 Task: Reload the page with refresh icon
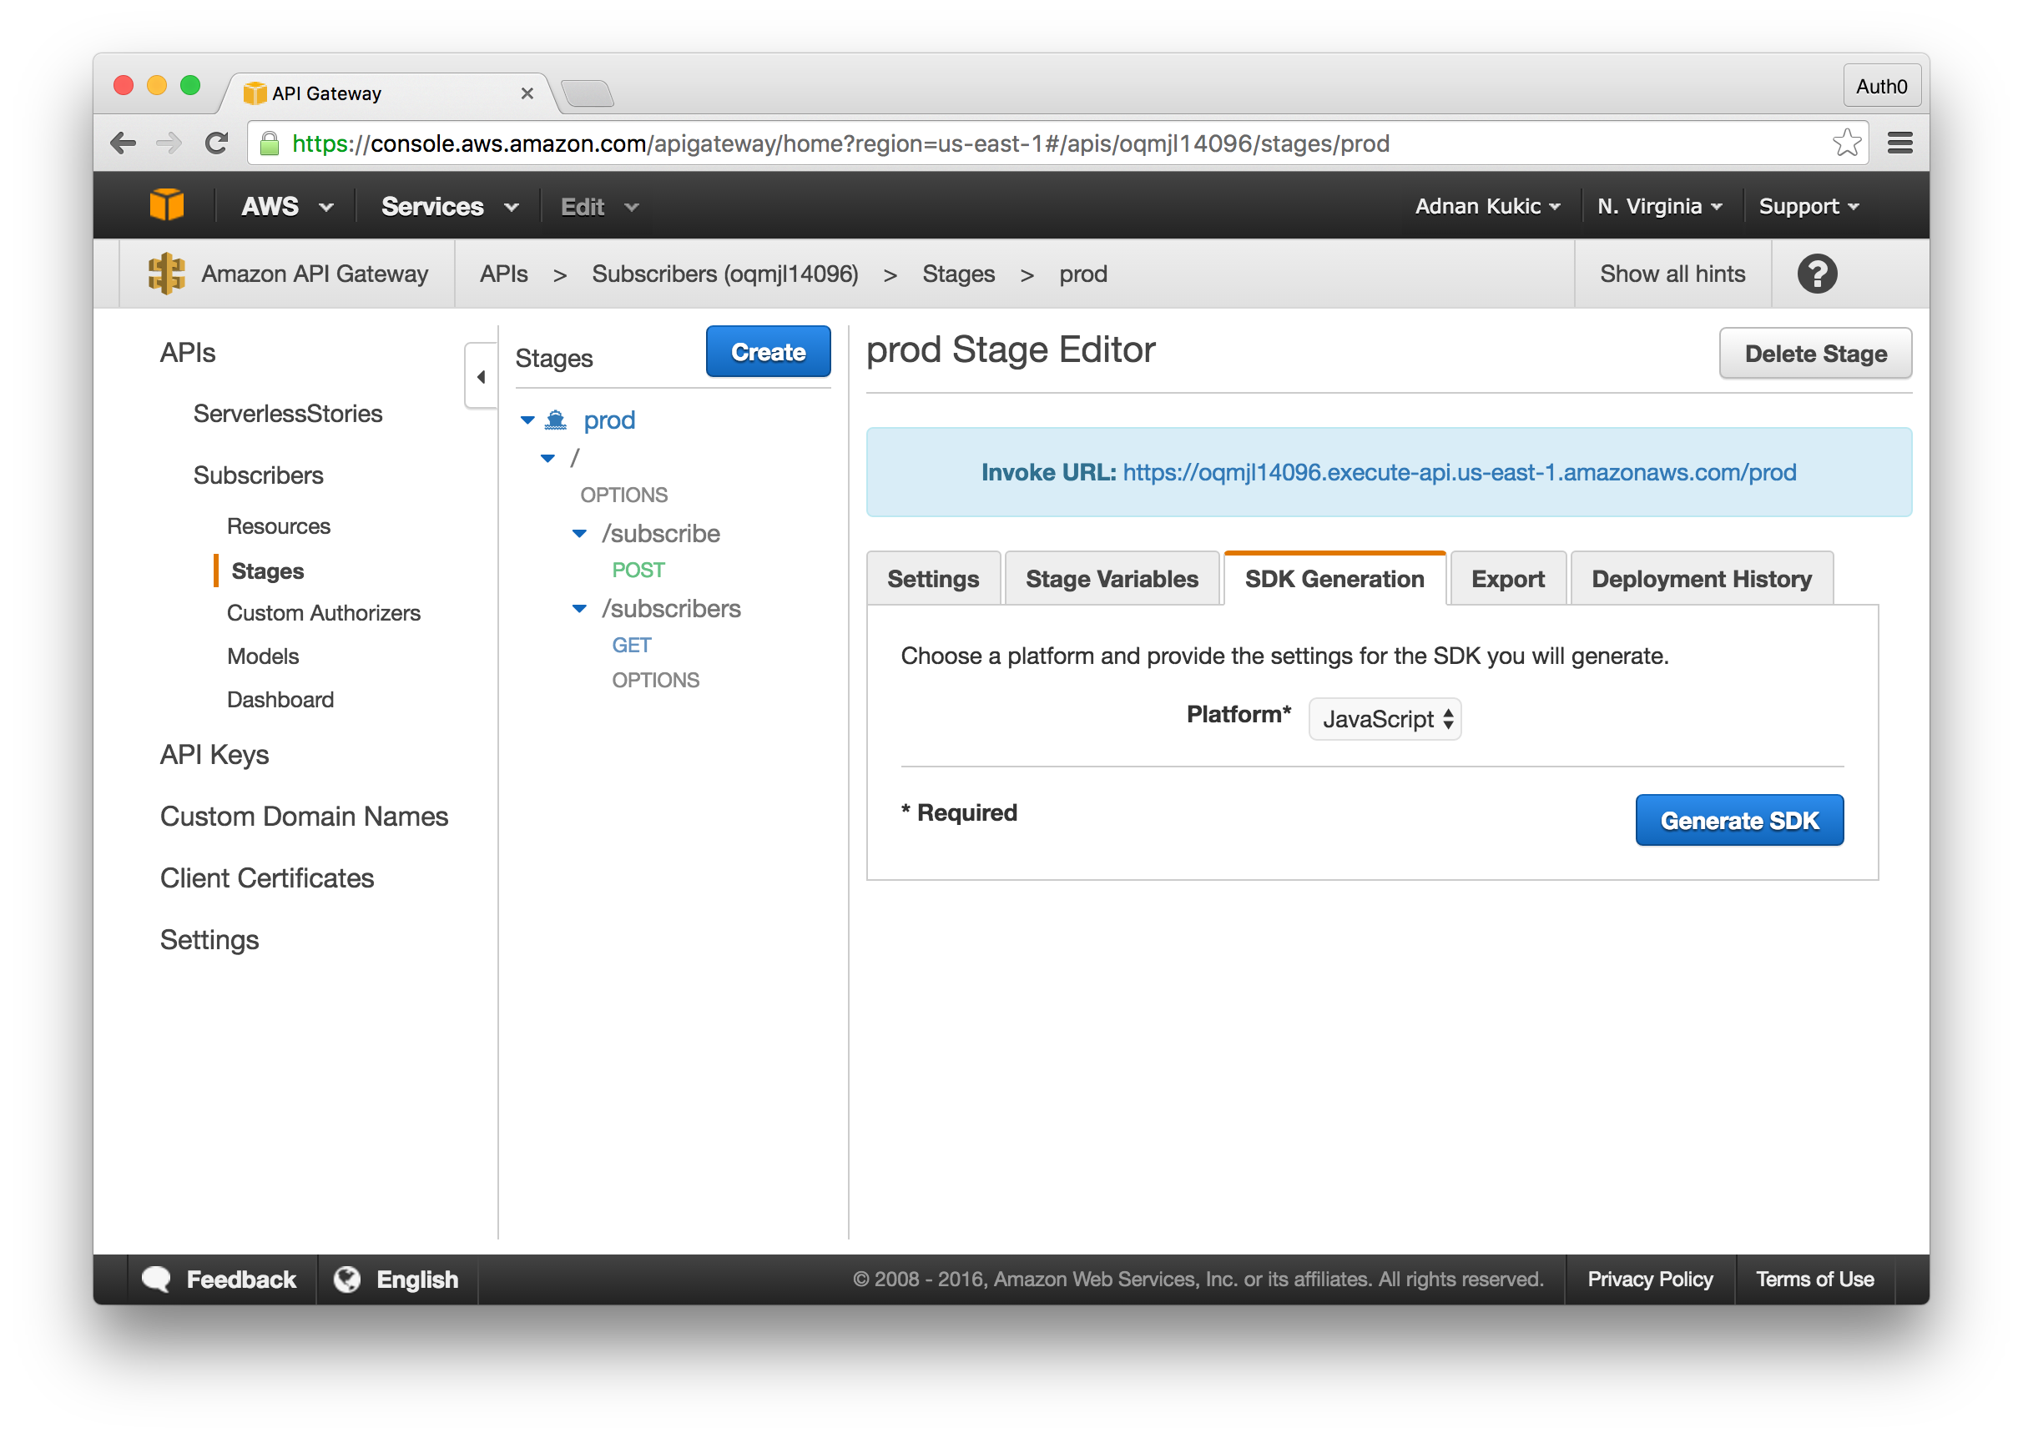[x=216, y=143]
